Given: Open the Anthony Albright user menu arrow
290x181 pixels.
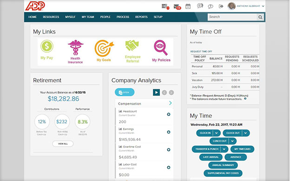Looking at the screenshot, I should pyautogui.click(x=263, y=6).
